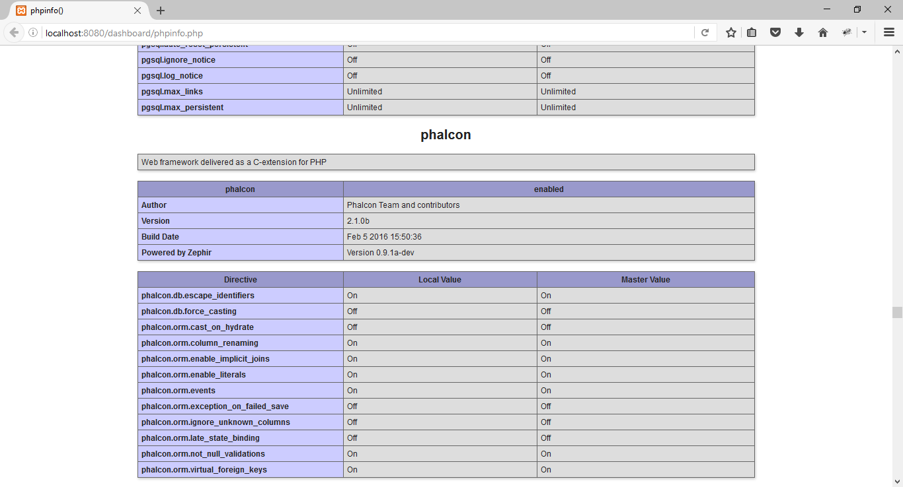Open the downloads arrow icon
The image size is (903, 487).
(799, 32)
